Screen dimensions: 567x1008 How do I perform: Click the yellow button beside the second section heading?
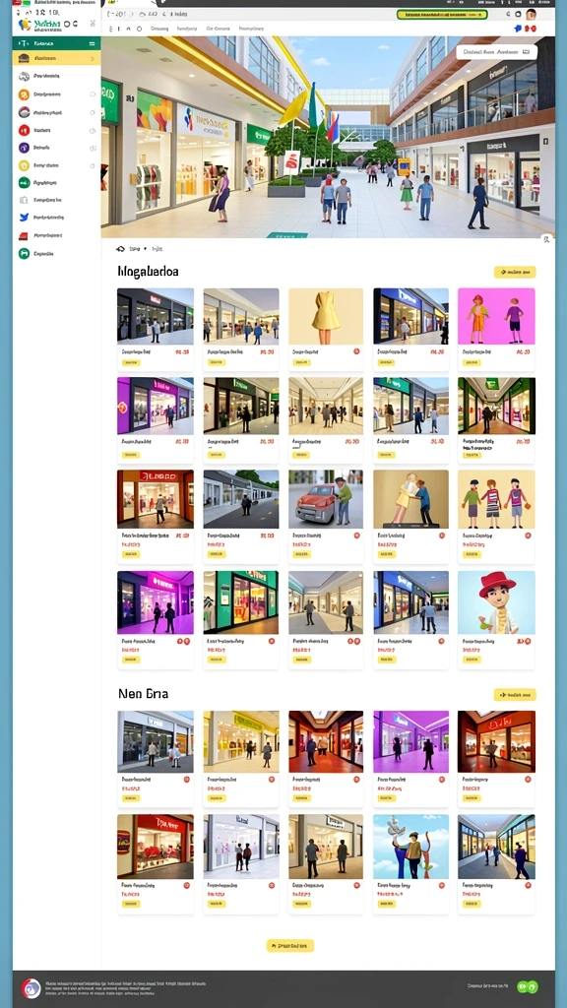(515, 694)
